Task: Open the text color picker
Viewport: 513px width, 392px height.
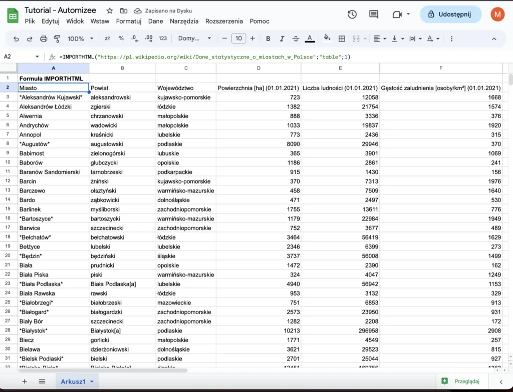Action: 310,39
